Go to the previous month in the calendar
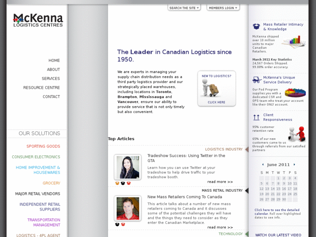Screen dimensions: 316x237 (263, 164)
